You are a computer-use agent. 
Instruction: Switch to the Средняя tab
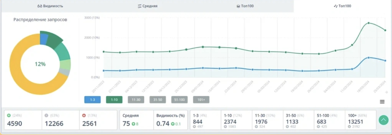147,6
